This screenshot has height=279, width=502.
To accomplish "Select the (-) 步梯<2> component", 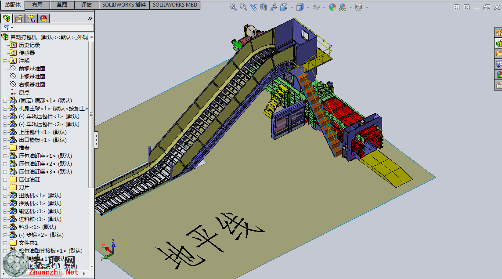I will [41, 235].
